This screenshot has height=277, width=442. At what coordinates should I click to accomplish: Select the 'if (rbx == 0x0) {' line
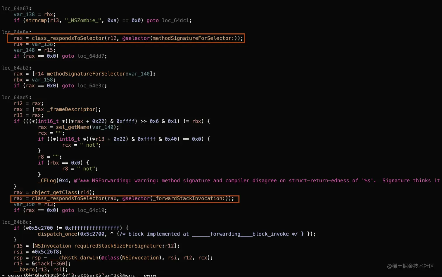pyautogui.click(x=63, y=163)
